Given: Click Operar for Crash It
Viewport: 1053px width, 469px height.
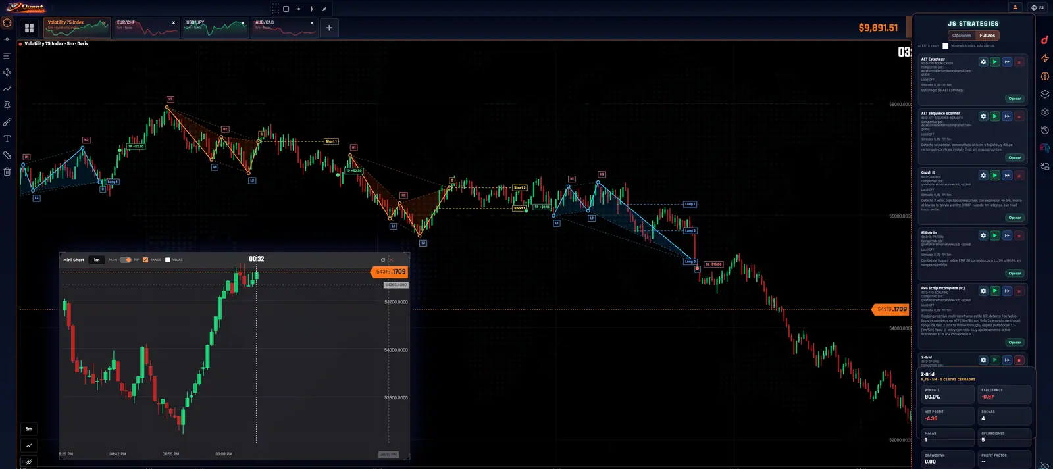Looking at the screenshot, I should (1015, 218).
